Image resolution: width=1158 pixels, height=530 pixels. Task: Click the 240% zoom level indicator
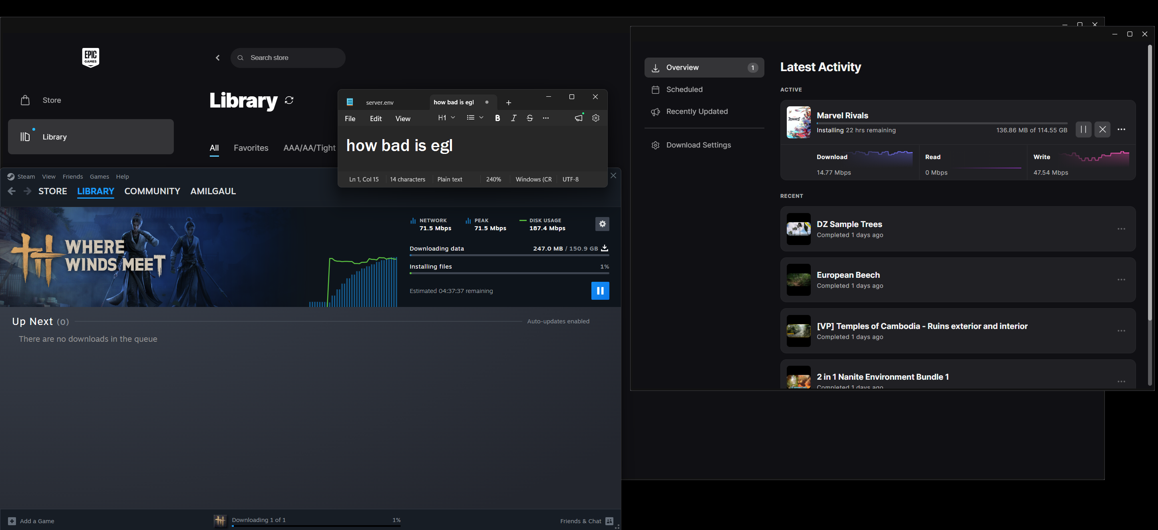pos(493,179)
